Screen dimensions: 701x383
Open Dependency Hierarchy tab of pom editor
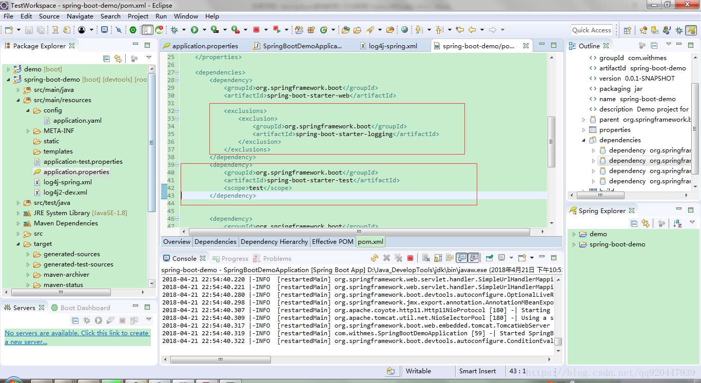274,241
